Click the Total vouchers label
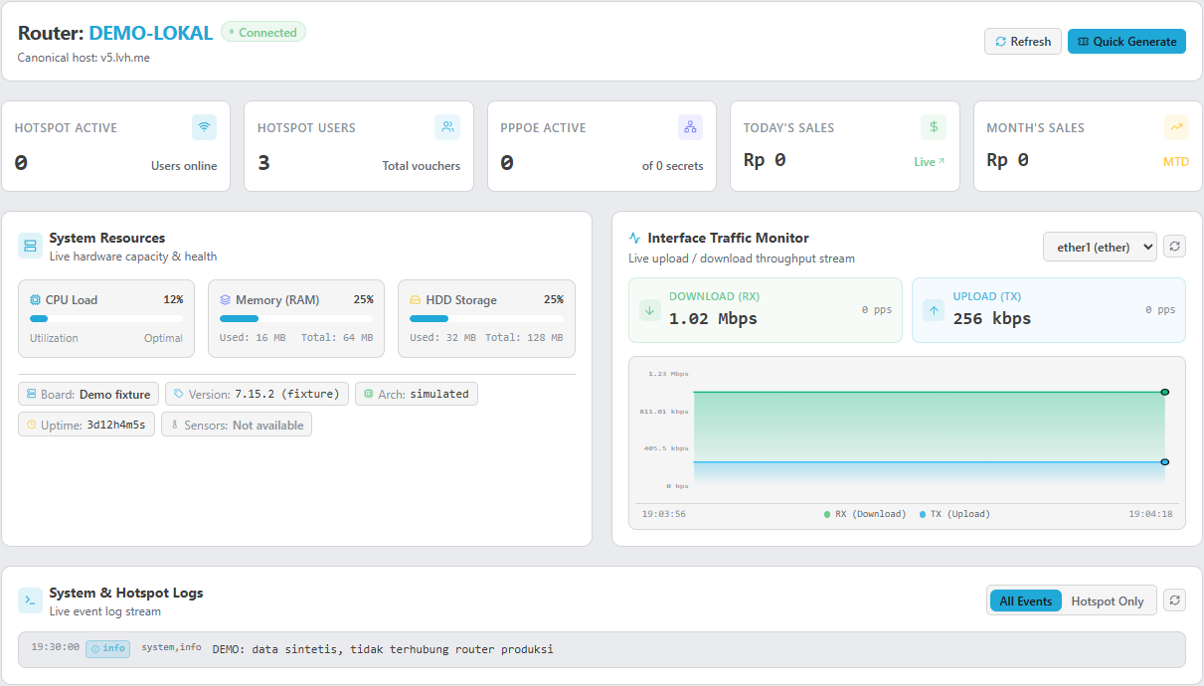This screenshot has width=1204, height=686. click(x=422, y=166)
